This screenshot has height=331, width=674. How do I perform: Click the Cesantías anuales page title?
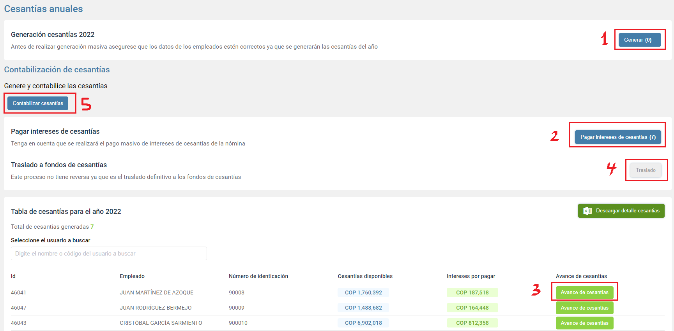(44, 9)
